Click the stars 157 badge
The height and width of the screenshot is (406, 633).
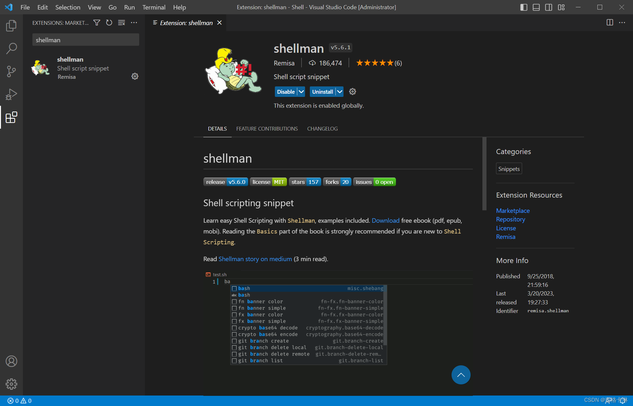pyautogui.click(x=305, y=182)
